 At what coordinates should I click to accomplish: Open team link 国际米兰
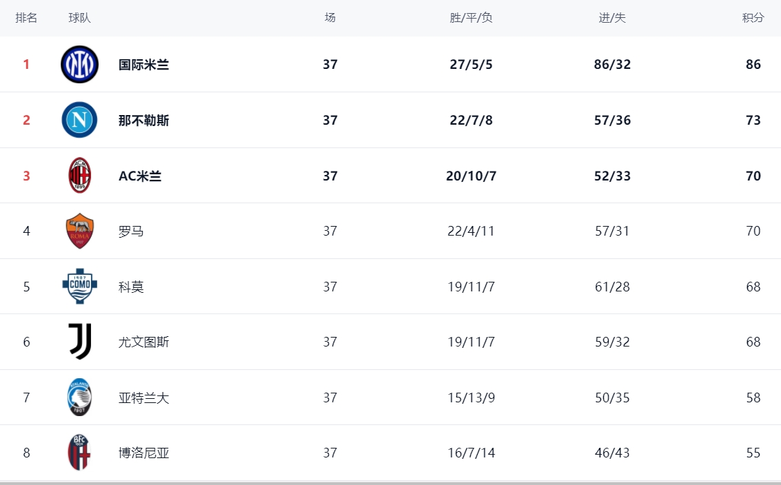pyautogui.click(x=144, y=65)
